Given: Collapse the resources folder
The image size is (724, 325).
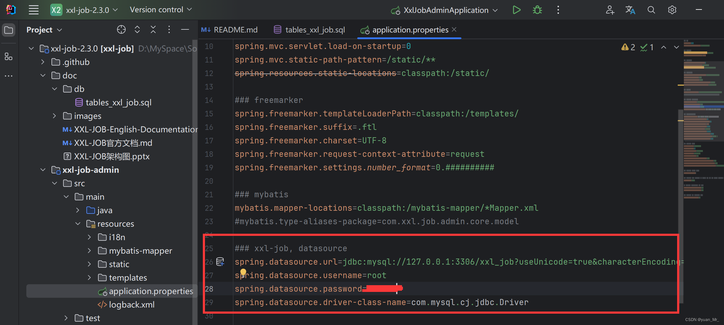Looking at the screenshot, I should coord(78,224).
